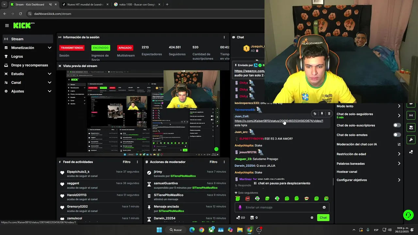Viewport: 418px width, 235px height.
Task: Open a new browser tab
Action: [x=167, y=5]
